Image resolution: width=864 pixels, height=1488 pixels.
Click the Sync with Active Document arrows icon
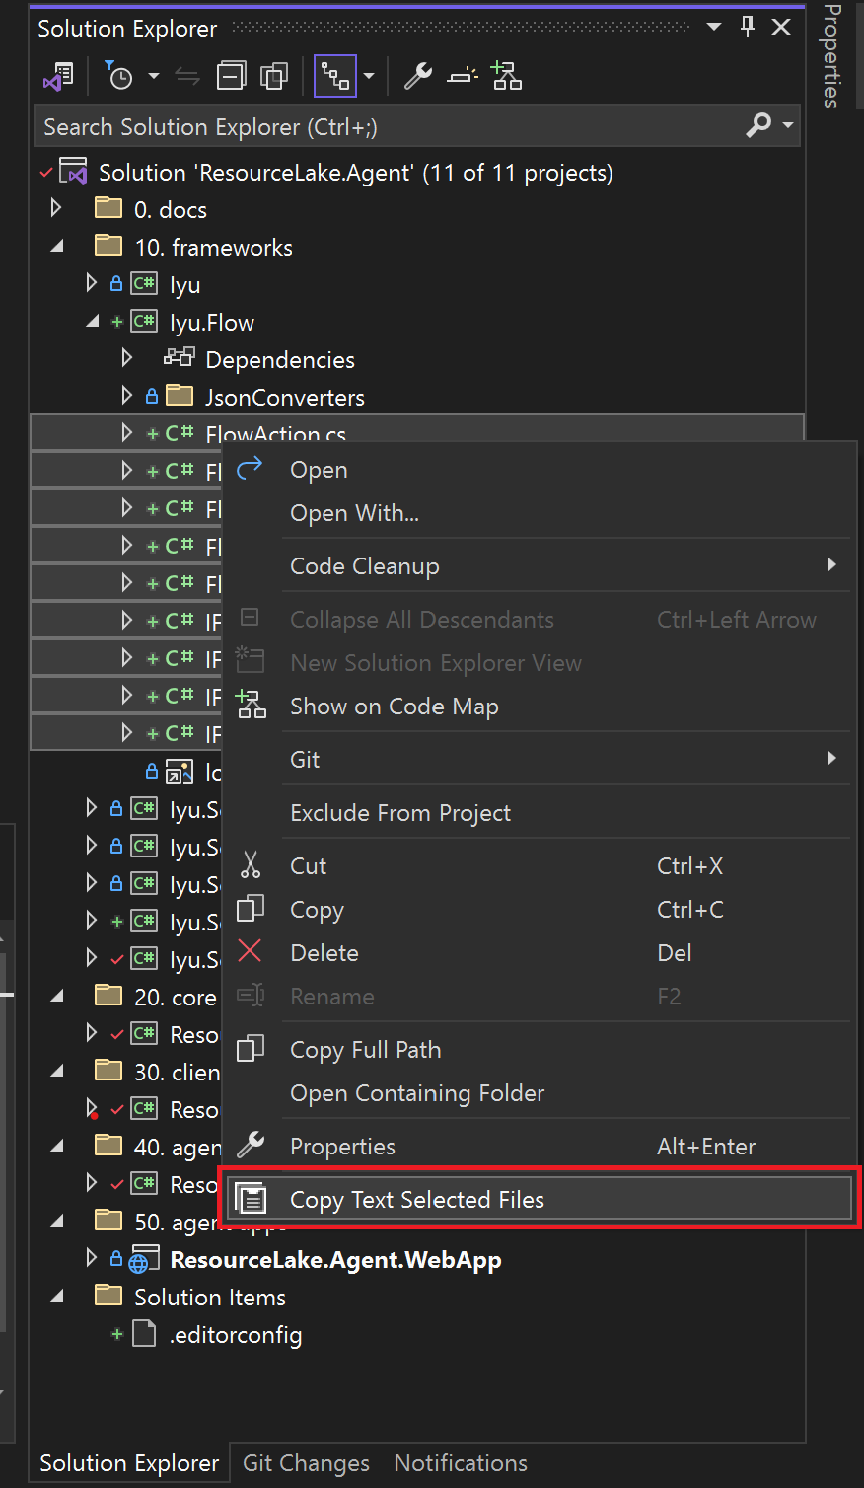[187, 76]
